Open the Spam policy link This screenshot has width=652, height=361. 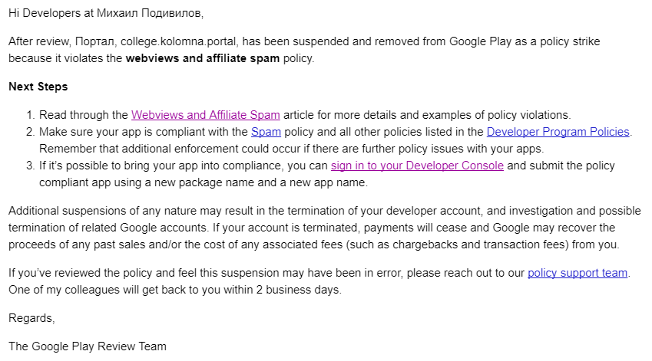(266, 132)
